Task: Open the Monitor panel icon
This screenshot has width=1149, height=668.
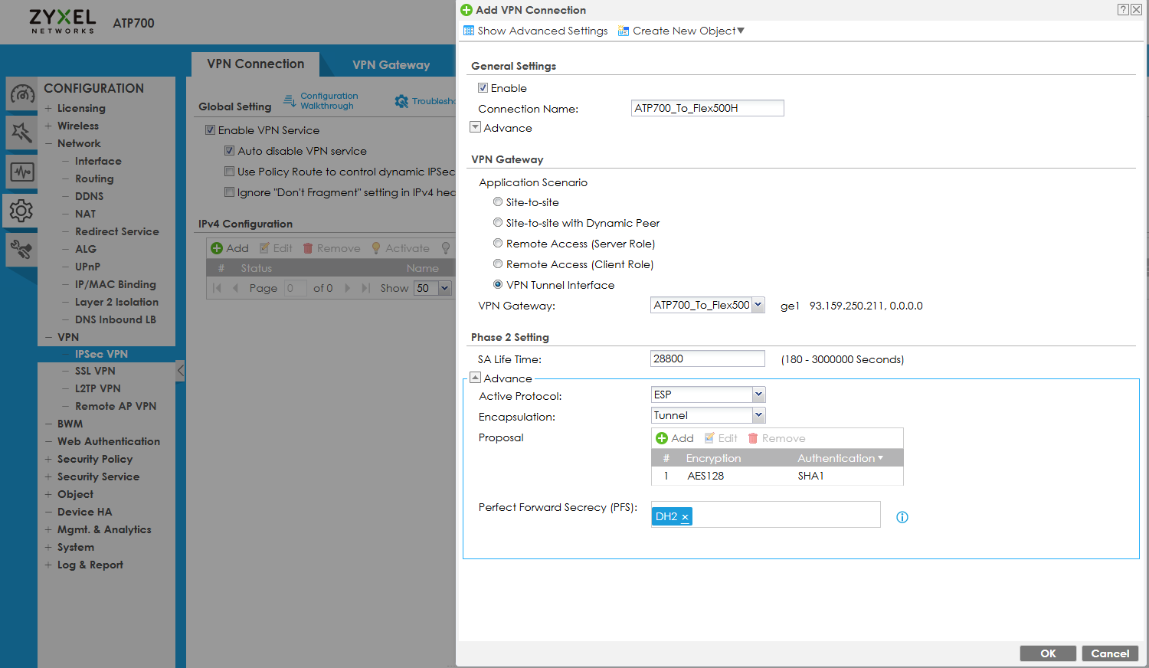Action: coord(21,172)
